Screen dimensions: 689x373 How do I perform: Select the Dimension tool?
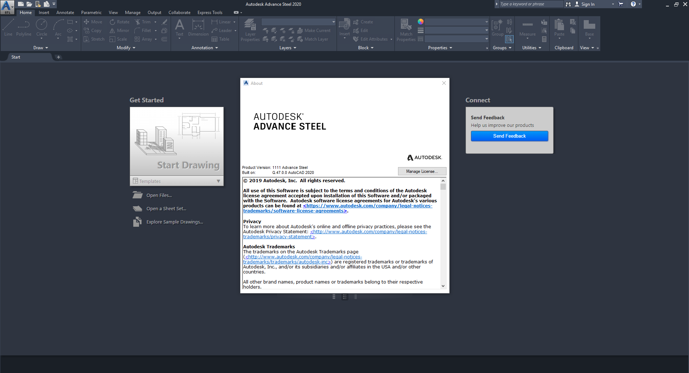tap(198, 28)
